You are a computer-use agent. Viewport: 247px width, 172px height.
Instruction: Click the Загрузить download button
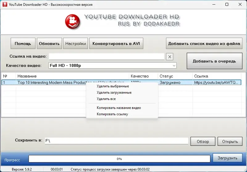click(x=228, y=158)
